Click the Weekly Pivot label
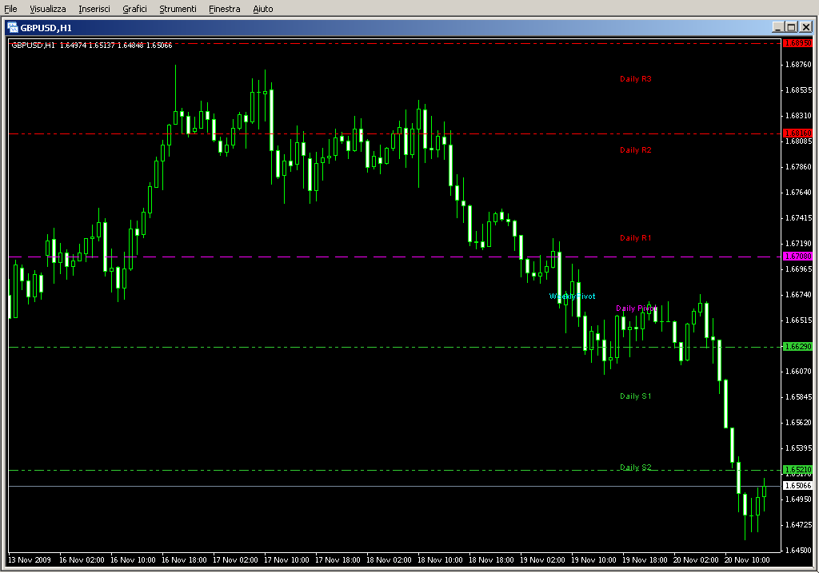The image size is (819, 573). pos(572,296)
